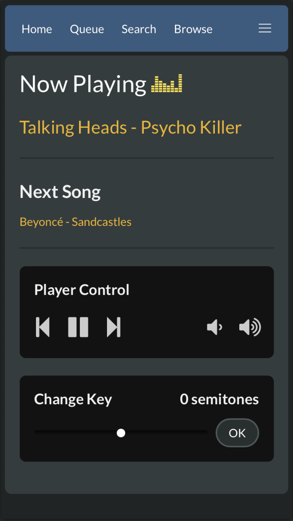Open the Home page
Screen dimensions: 293x521
[x=37, y=29]
